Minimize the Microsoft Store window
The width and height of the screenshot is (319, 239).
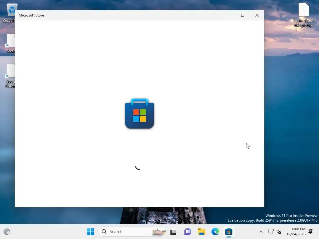tap(228, 15)
